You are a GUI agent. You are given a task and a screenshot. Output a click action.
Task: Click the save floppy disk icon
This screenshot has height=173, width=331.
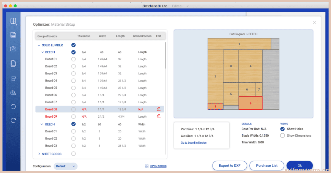click(x=13, y=35)
